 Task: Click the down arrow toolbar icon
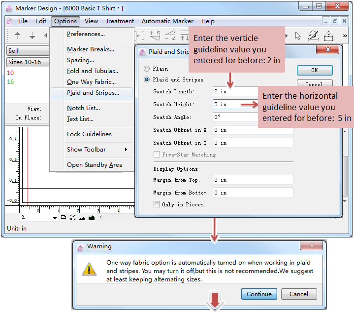pyautogui.click(x=32, y=36)
